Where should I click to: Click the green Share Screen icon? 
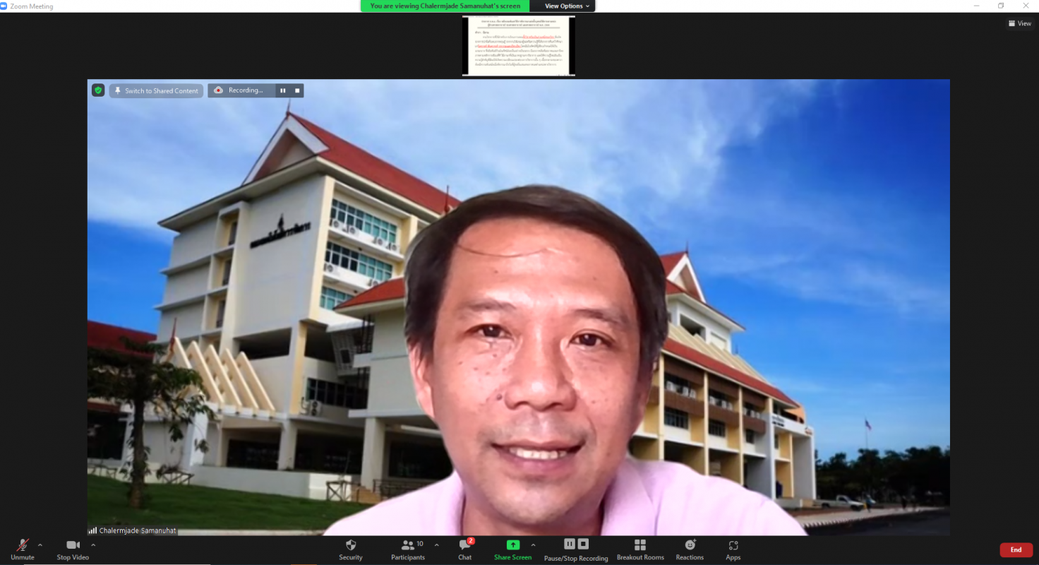(512, 545)
